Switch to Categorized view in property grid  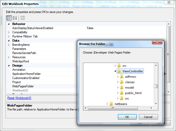pyautogui.click(x=9, y=18)
